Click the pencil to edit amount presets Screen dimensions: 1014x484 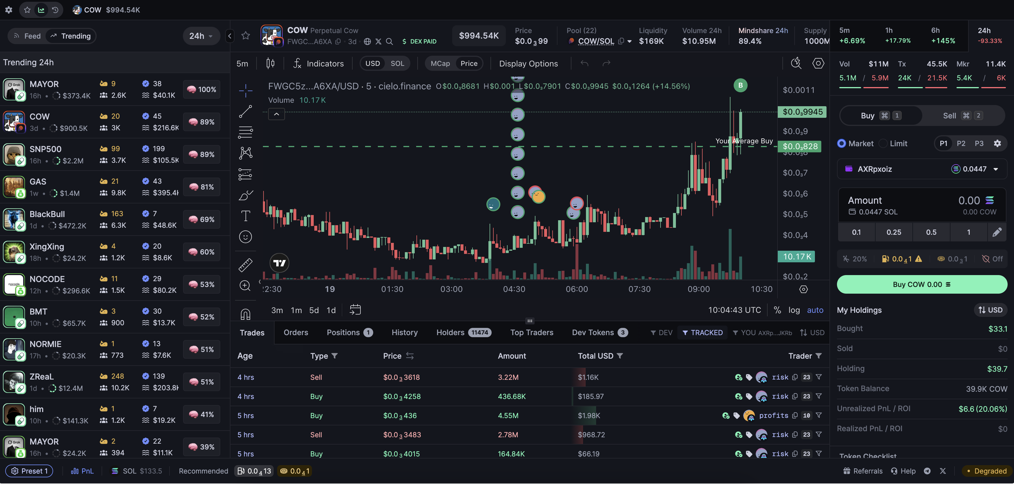[997, 232]
